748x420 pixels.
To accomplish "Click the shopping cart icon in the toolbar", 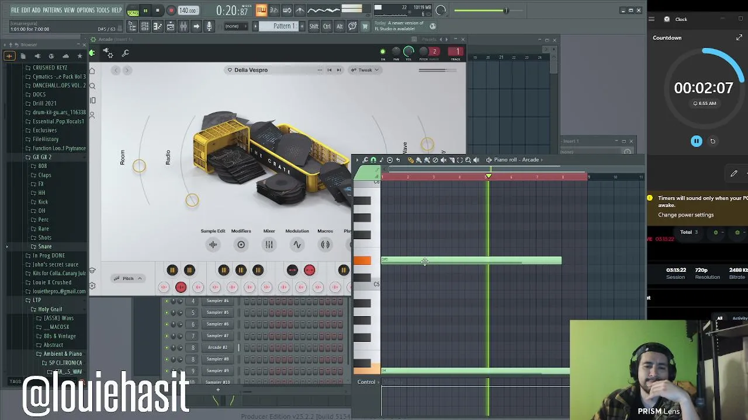I will [x=365, y=26].
